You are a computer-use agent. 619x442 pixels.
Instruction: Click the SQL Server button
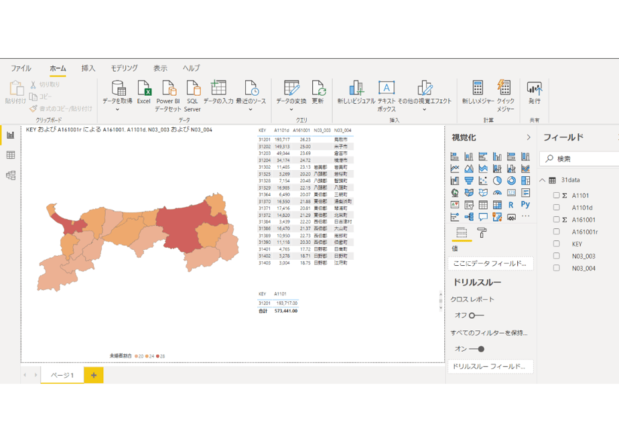192,96
